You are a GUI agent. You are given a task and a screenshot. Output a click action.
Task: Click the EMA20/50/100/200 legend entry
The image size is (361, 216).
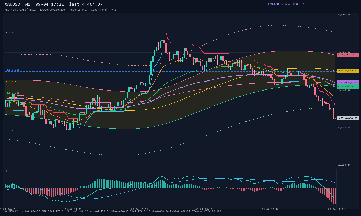click(53, 10)
